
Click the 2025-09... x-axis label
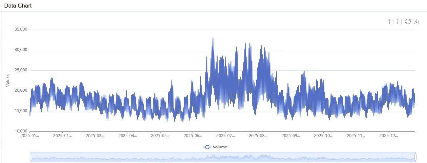[291, 135]
